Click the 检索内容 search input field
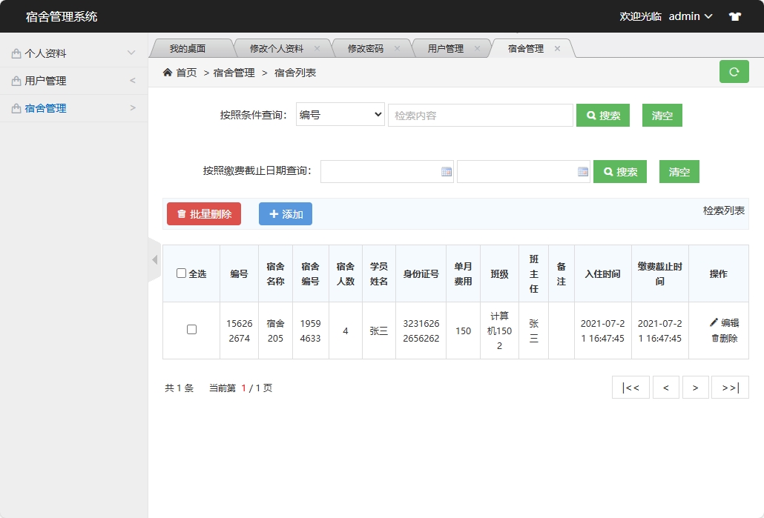Image resolution: width=764 pixels, height=518 pixels. point(481,115)
